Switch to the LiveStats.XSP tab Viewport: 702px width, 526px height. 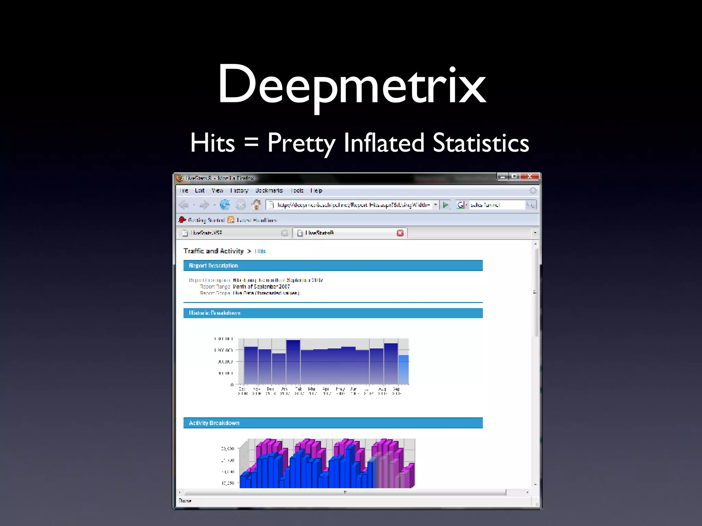[x=234, y=233]
